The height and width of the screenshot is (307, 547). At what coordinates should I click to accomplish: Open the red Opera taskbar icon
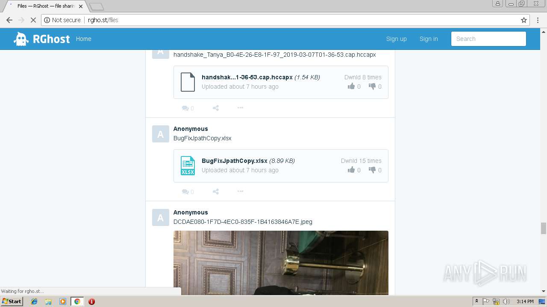91,301
